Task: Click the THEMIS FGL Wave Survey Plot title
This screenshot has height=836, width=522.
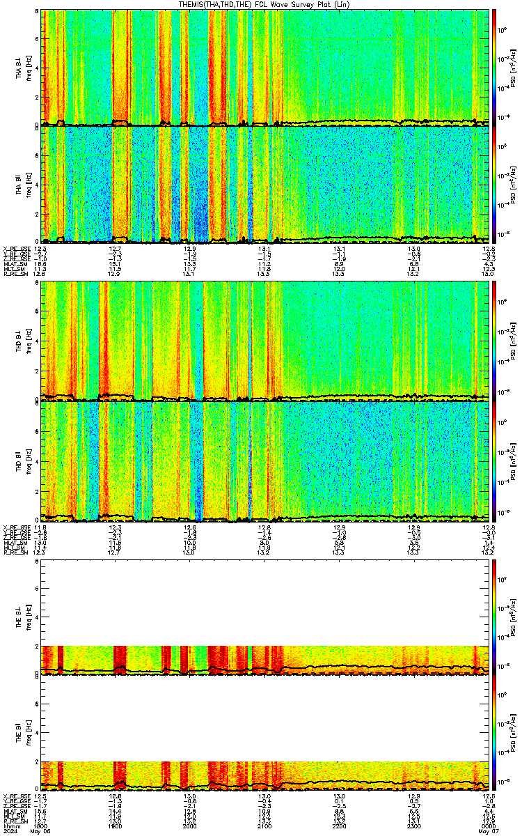Action: [265, 4]
